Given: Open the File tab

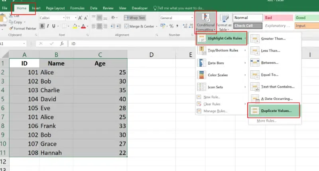Looking at the screenshot, I should 4,8.
